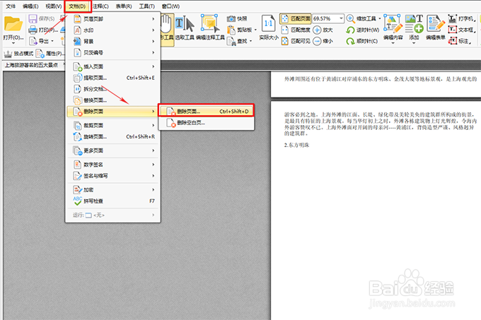
Task: Open 水印 submenu item
Action: (113, 30)
